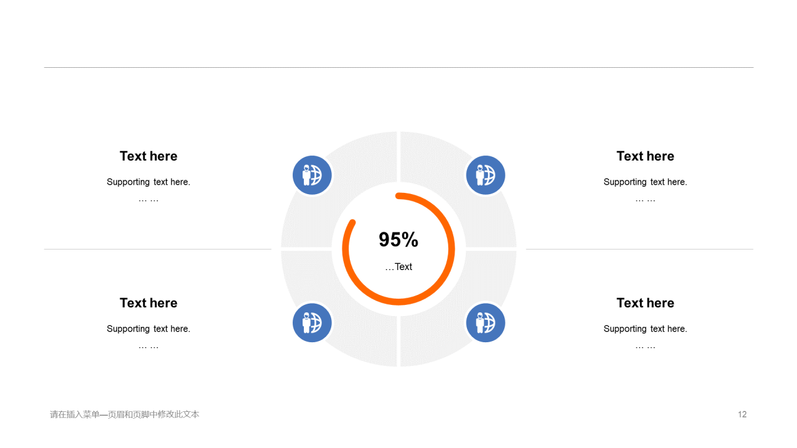
Task: Select the bottom-left blue globe person icon
Action: tap(312, 322)
